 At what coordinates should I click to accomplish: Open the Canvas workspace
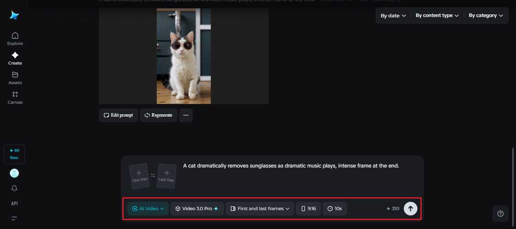click(x=15, y=97)
